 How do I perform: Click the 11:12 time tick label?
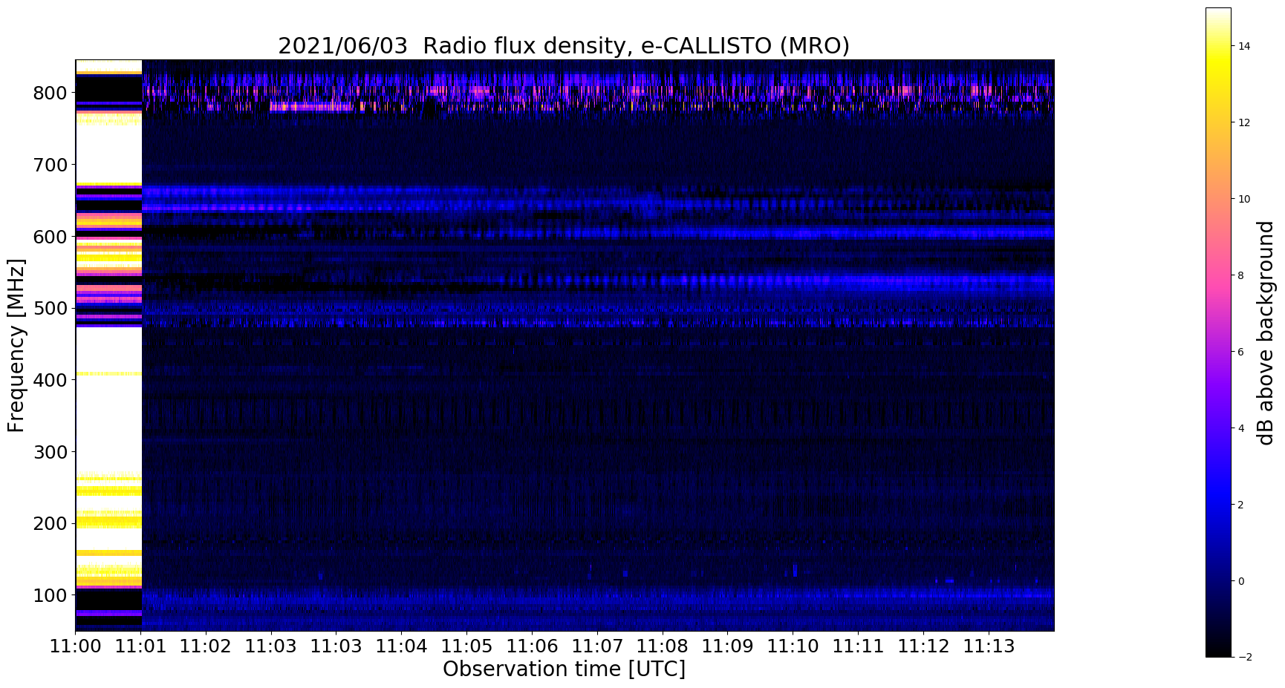tap(923, 646)
